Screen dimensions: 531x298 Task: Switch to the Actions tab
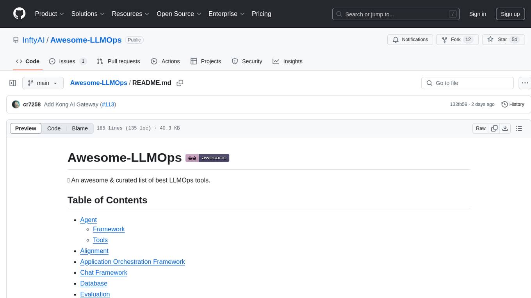click(x=165, y=61)
